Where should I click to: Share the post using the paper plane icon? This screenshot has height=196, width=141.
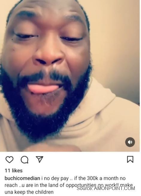pyautogui.click(x=40, y=159)
